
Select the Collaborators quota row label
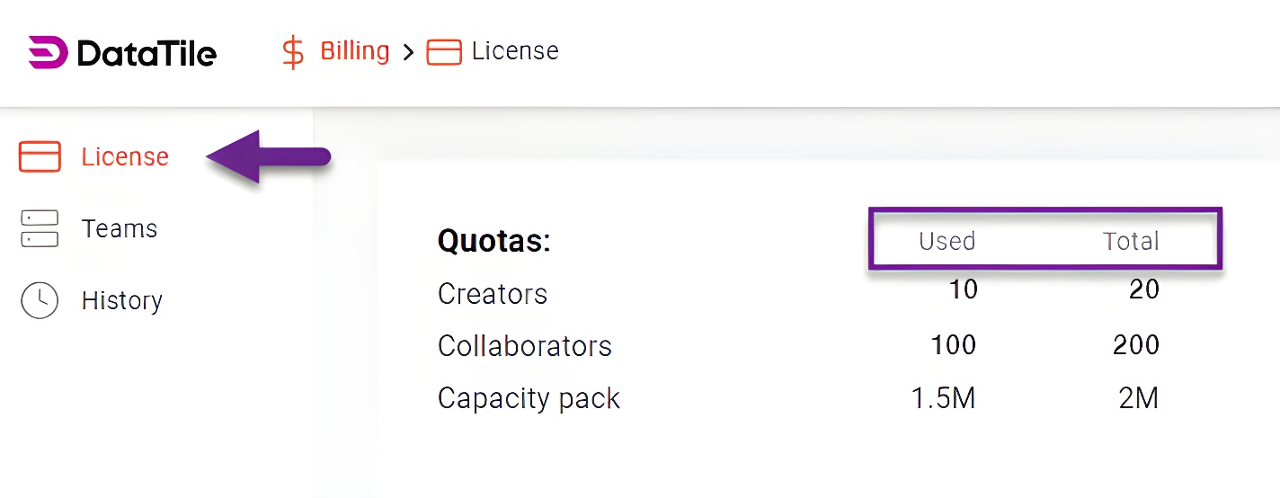525,346
